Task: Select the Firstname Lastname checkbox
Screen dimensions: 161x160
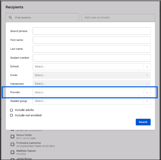Action: 12,144
